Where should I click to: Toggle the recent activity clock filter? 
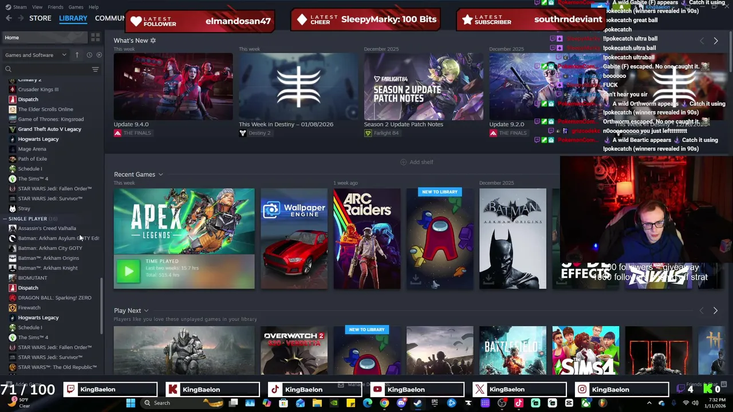click(x=89, y=55)
